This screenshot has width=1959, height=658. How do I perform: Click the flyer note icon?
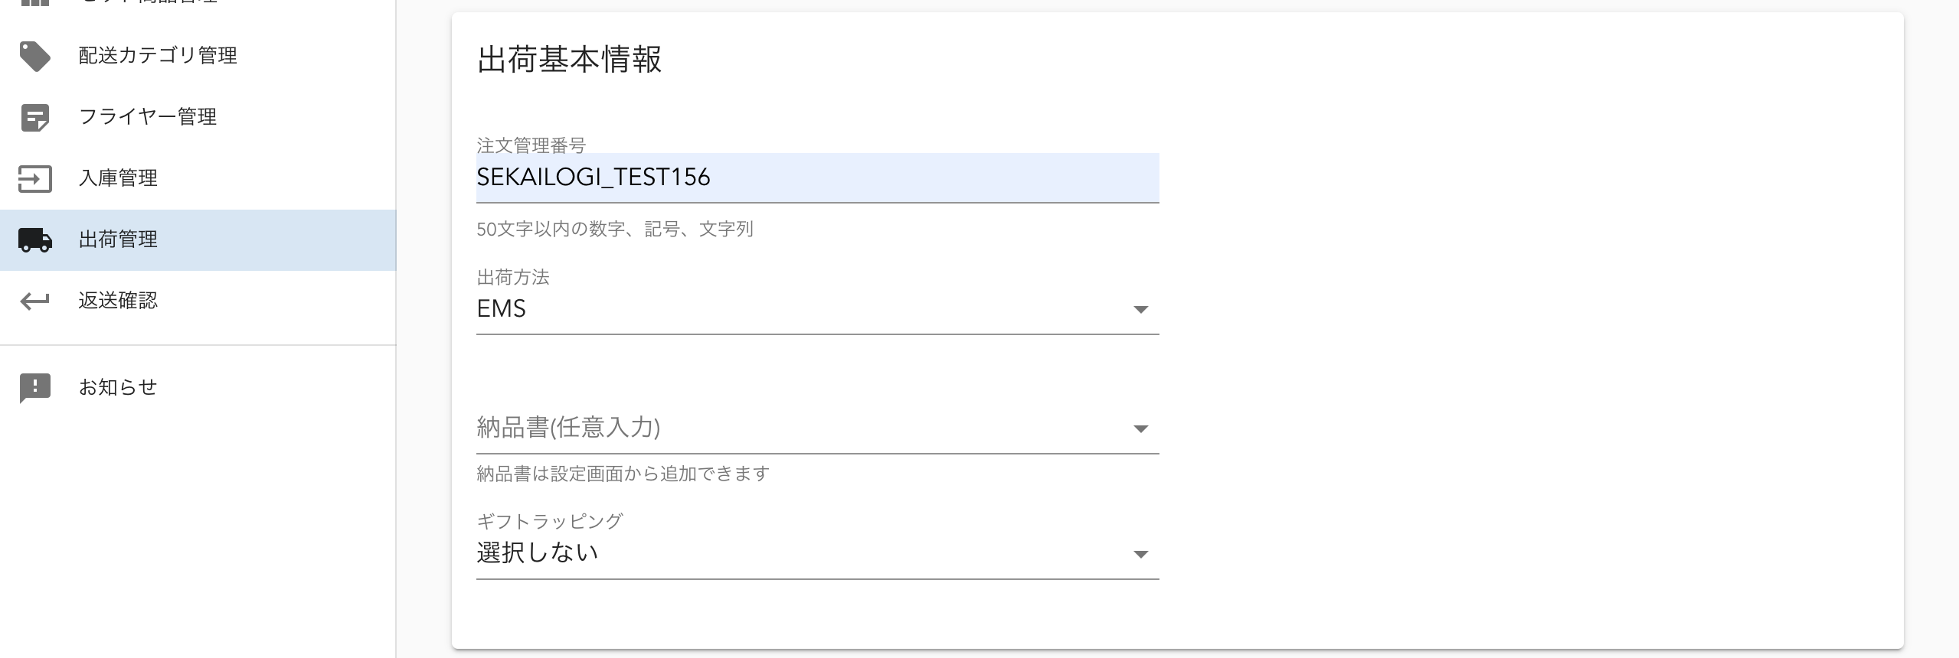[34, 118]
